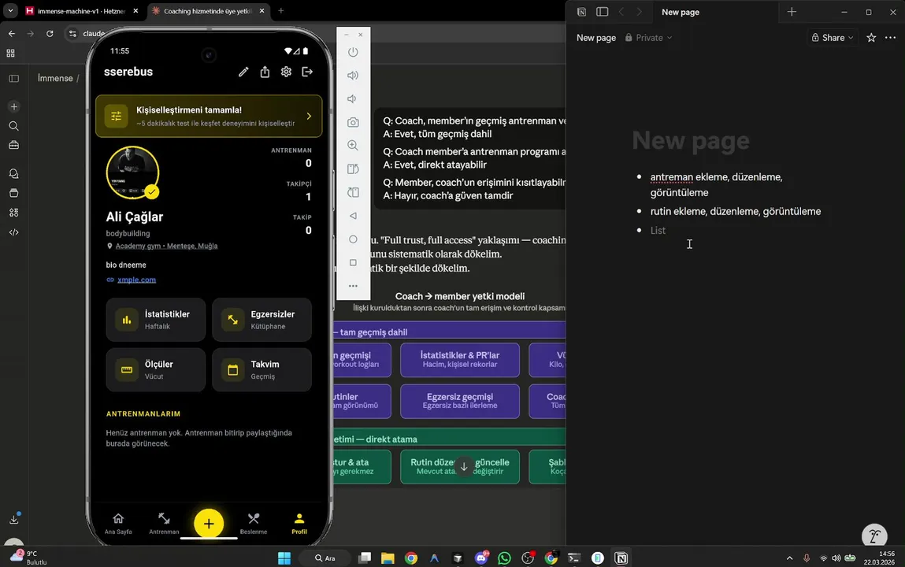Image resolution: width=905 pixels, height=567 pixels.
Task: Tap the Ali Çağlar profile photo
Action: point(133,172)
